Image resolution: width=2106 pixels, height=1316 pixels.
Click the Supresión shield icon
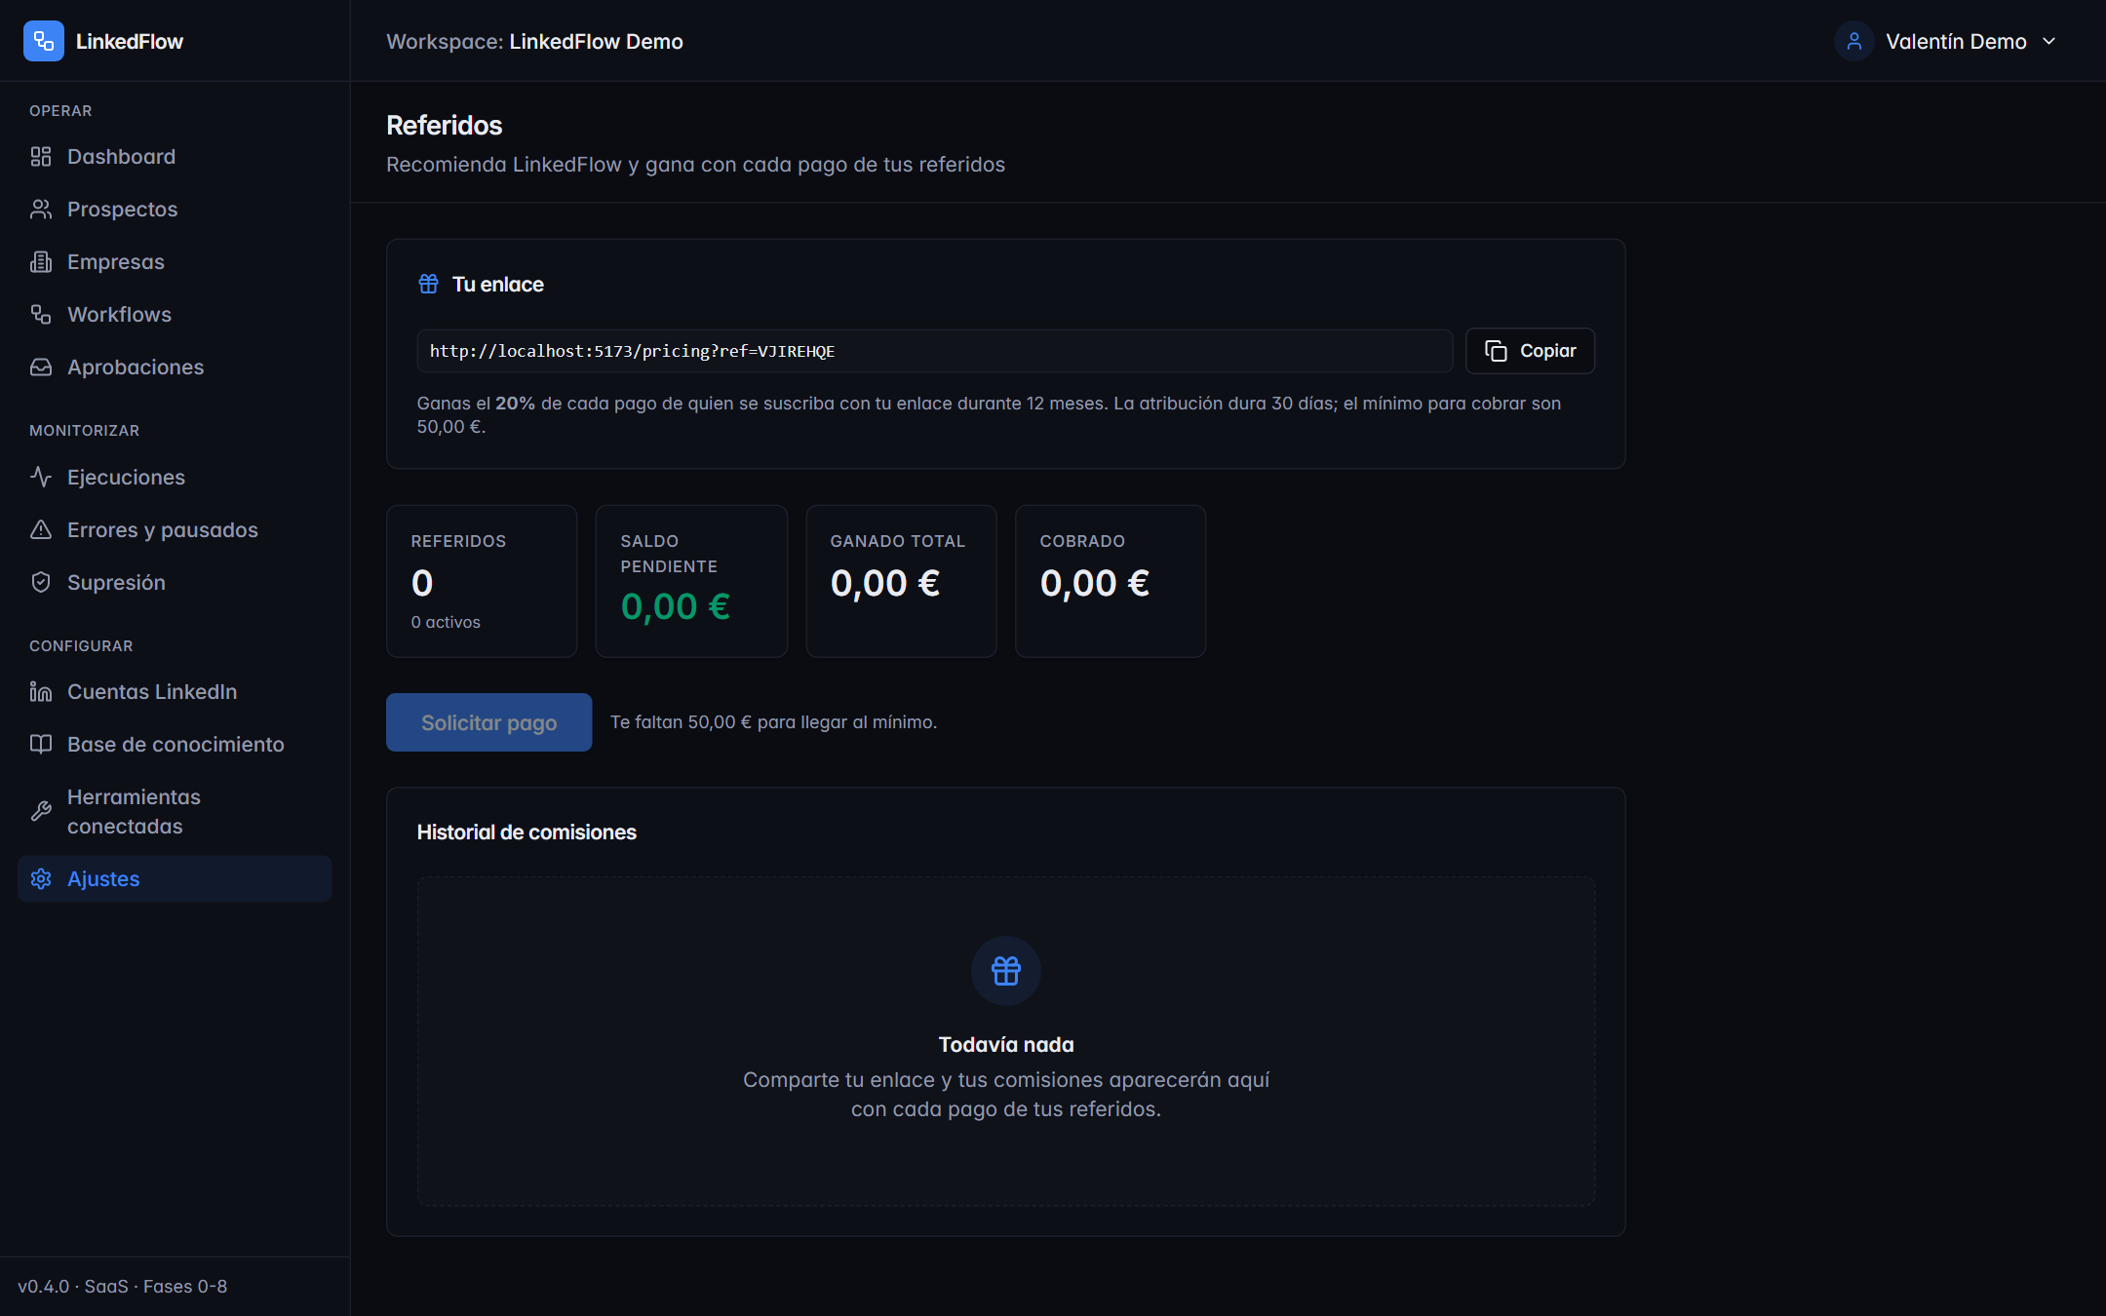41,583
